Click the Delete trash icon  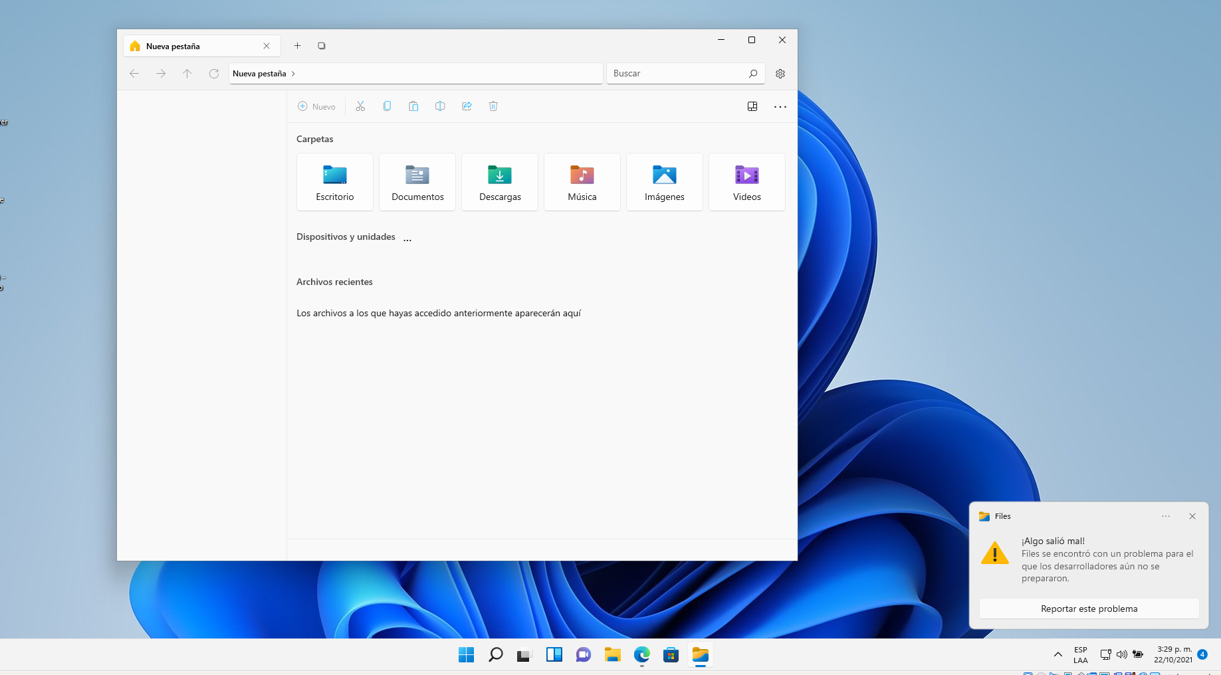[493, 106]
